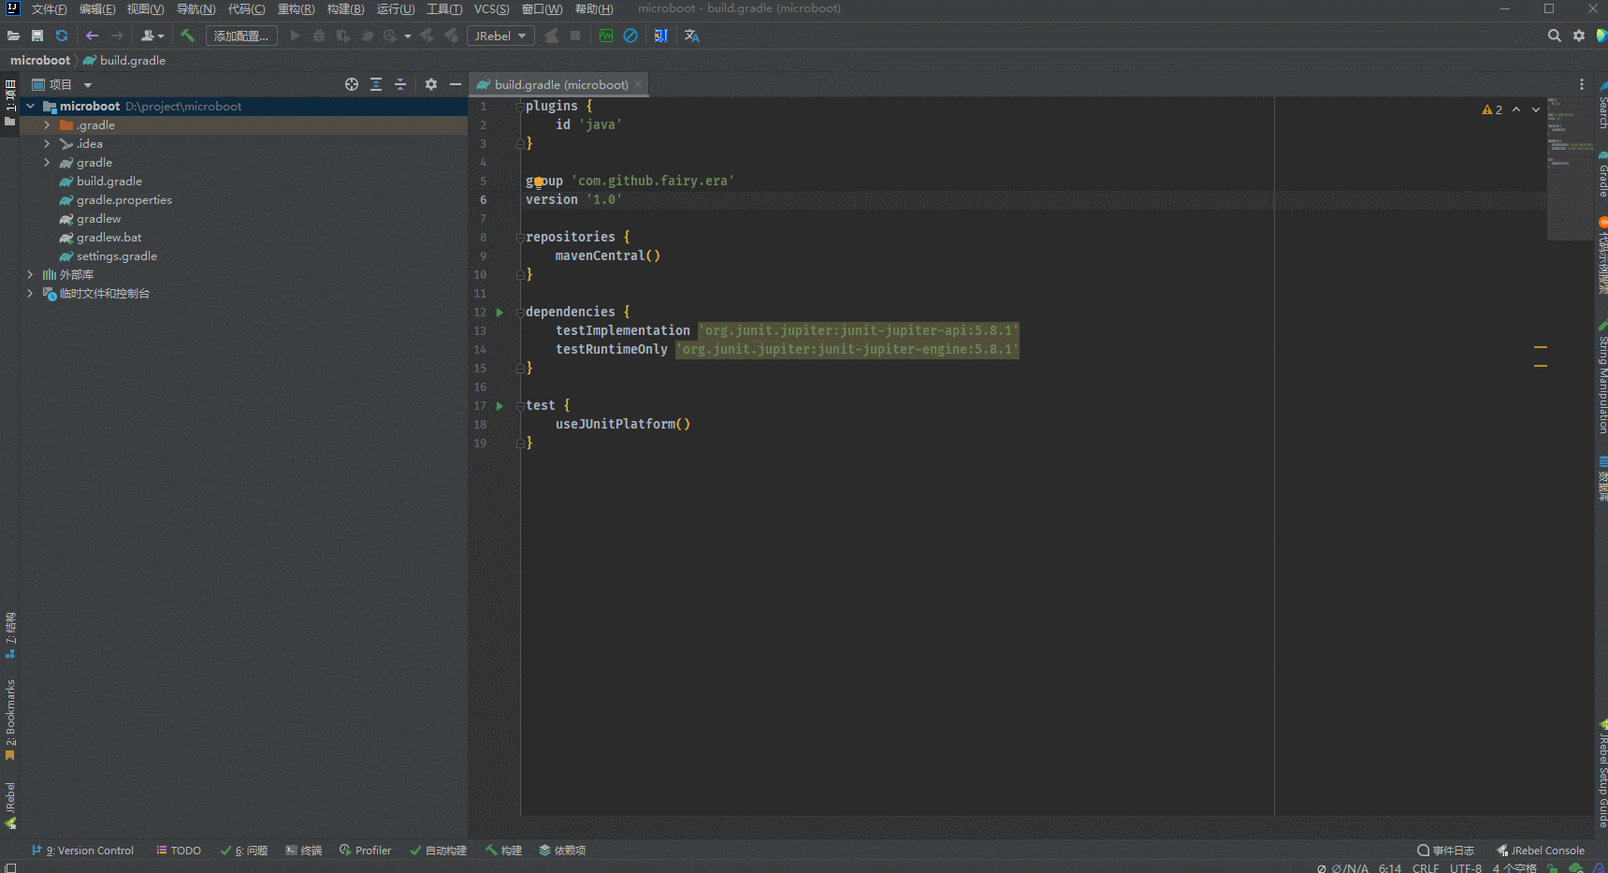Click the Run play icon in toolbar

pos(295,36)
